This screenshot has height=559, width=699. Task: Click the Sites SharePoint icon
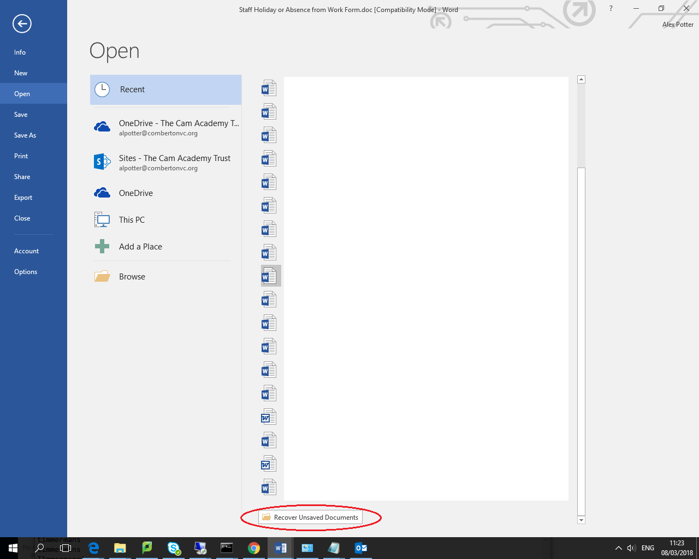(102, 162)
